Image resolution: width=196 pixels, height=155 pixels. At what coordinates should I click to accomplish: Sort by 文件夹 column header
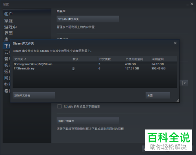[x=42, y=59]
